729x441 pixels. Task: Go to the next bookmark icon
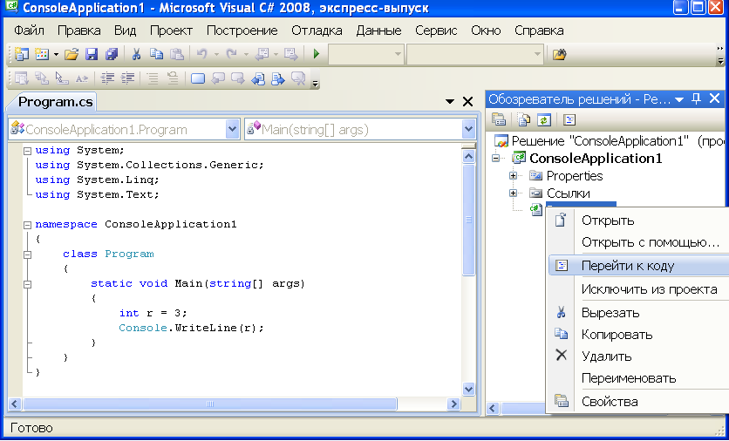tap(238, 78)
